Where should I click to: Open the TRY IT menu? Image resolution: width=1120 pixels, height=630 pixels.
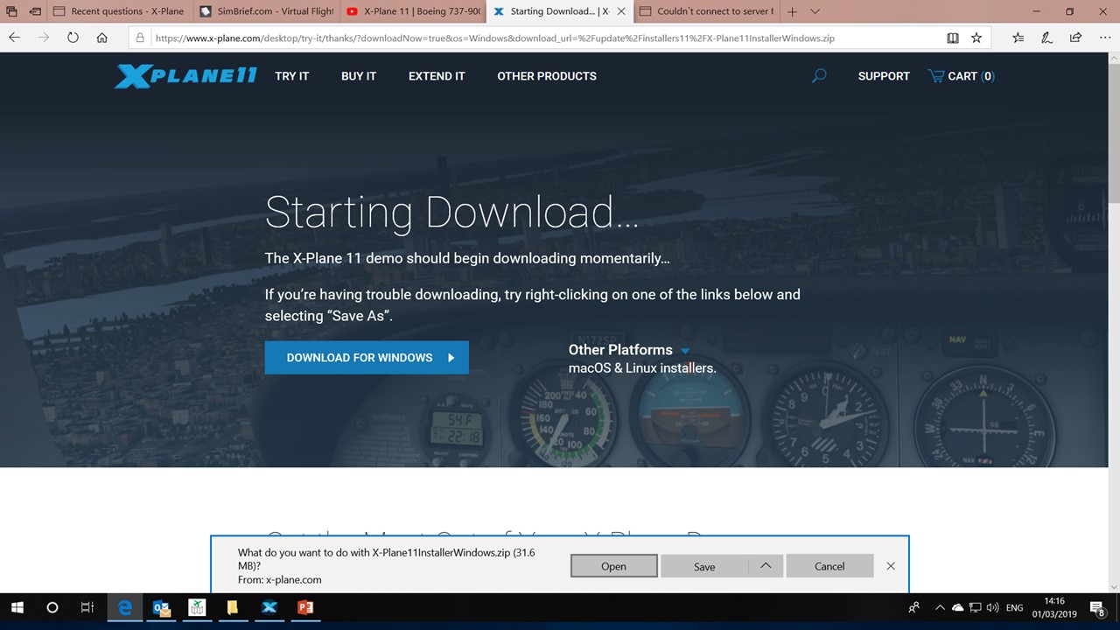[x=291, y=76]
